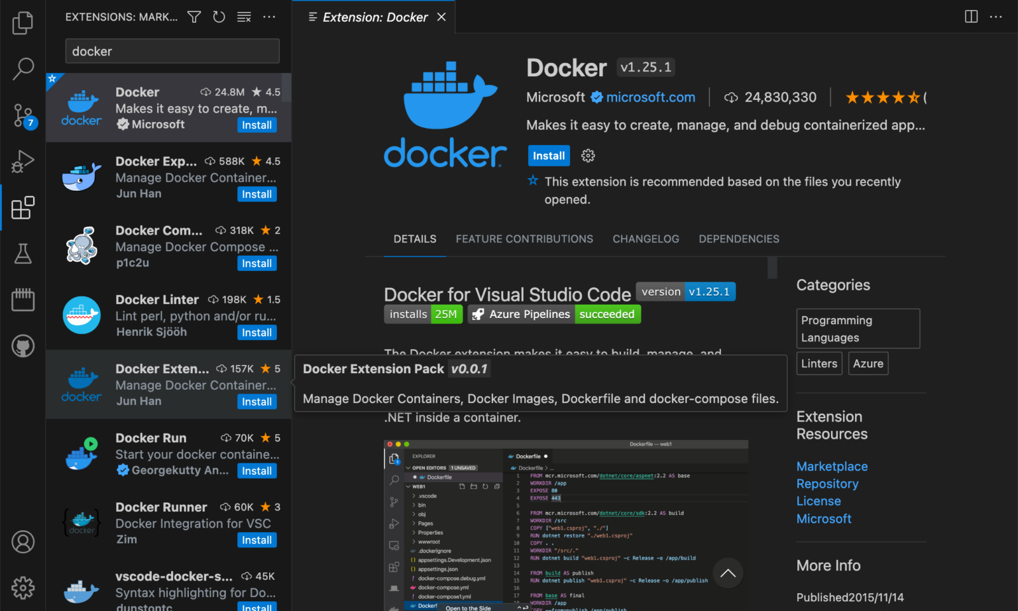Split the editor to the side
The width and height of the screenshot is (1018, 611).
pos(971,17)
